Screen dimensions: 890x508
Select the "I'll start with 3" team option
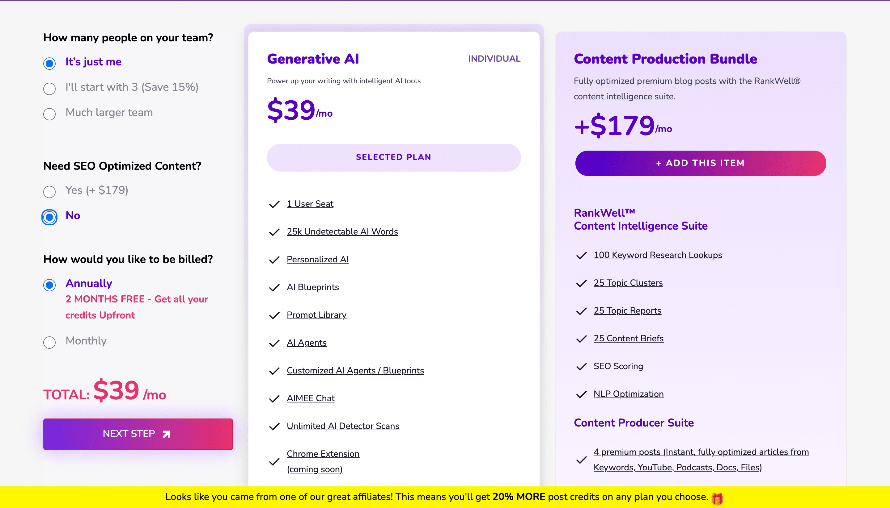(50, 89)
